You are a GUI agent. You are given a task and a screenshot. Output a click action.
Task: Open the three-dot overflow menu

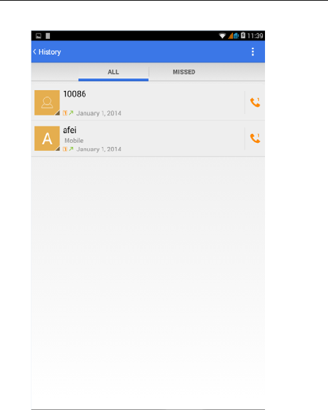pos(253,52)
